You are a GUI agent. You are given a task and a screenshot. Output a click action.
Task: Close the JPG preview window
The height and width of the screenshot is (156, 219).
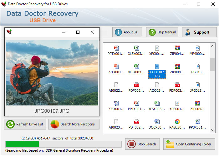(x=92, y=32)
